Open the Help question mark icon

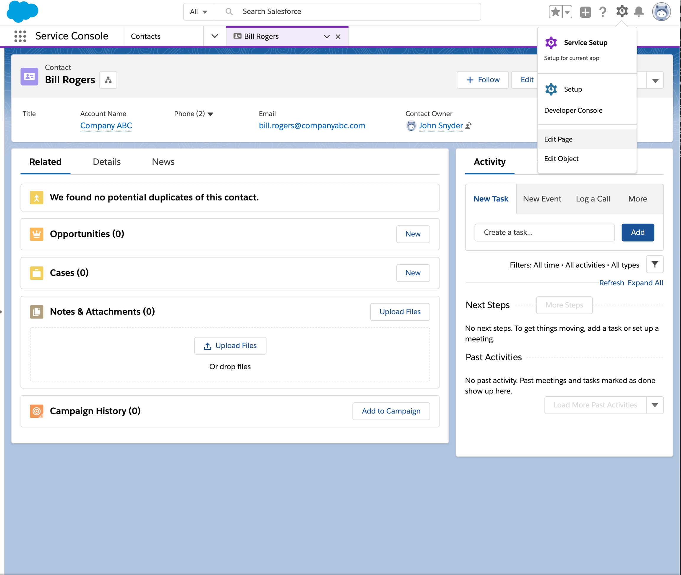603,12
